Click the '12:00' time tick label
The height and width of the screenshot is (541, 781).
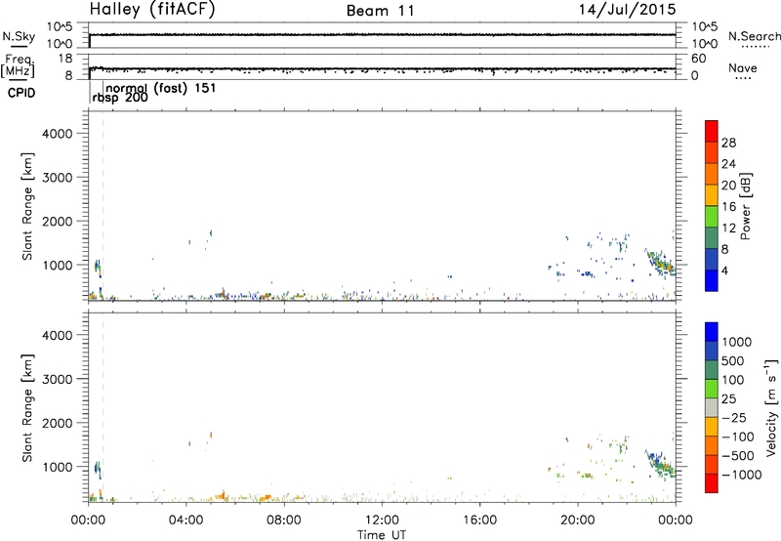click(x=382, y=520)
